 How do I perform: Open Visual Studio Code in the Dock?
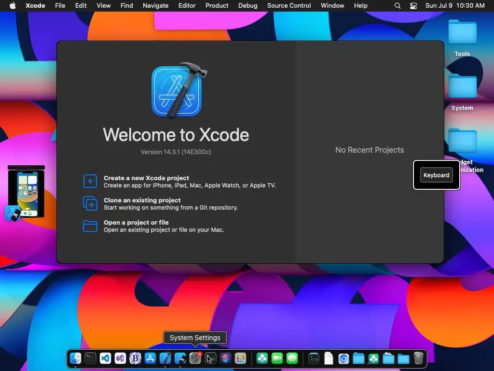click(x=105, y=358)
